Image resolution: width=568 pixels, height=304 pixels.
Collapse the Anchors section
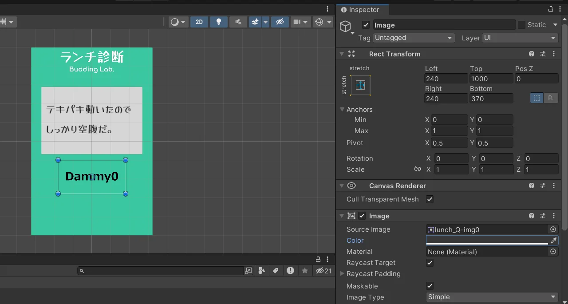(x=342, y=109)
